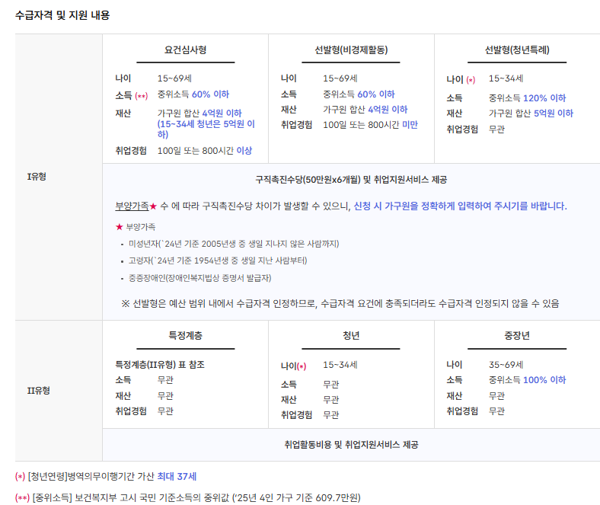Click the 중장년 column heading
The image size is (600, 505).
(517, 335)
